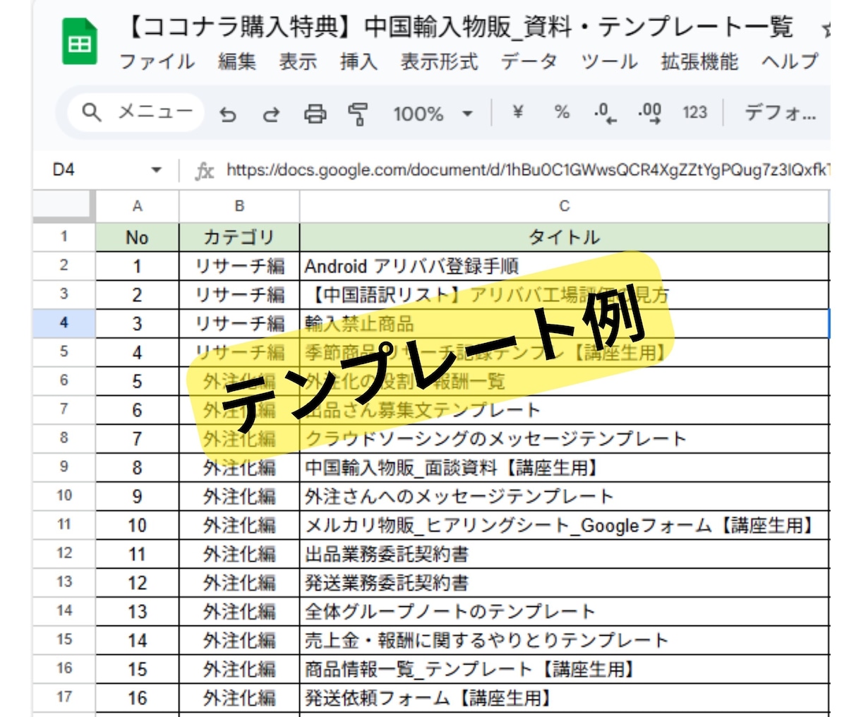Select cell Android アリババ登録手順

coord(564,266)
